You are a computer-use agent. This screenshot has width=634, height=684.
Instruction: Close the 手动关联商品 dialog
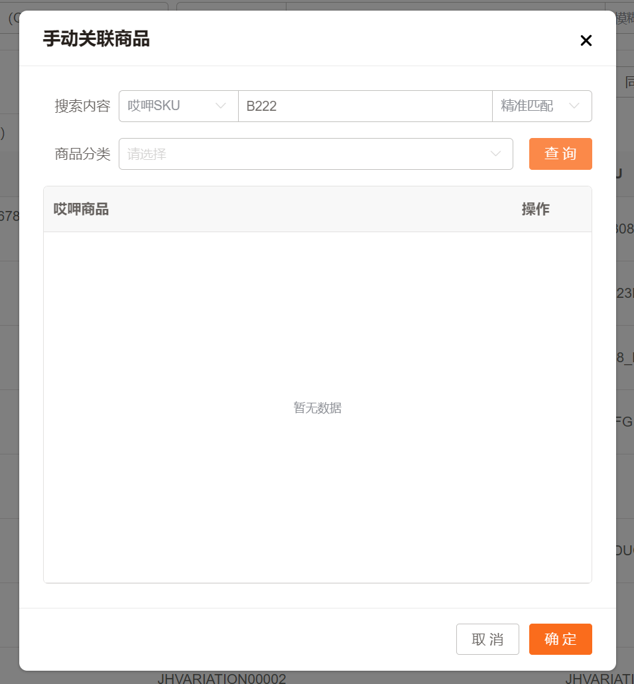coord(586,40)
